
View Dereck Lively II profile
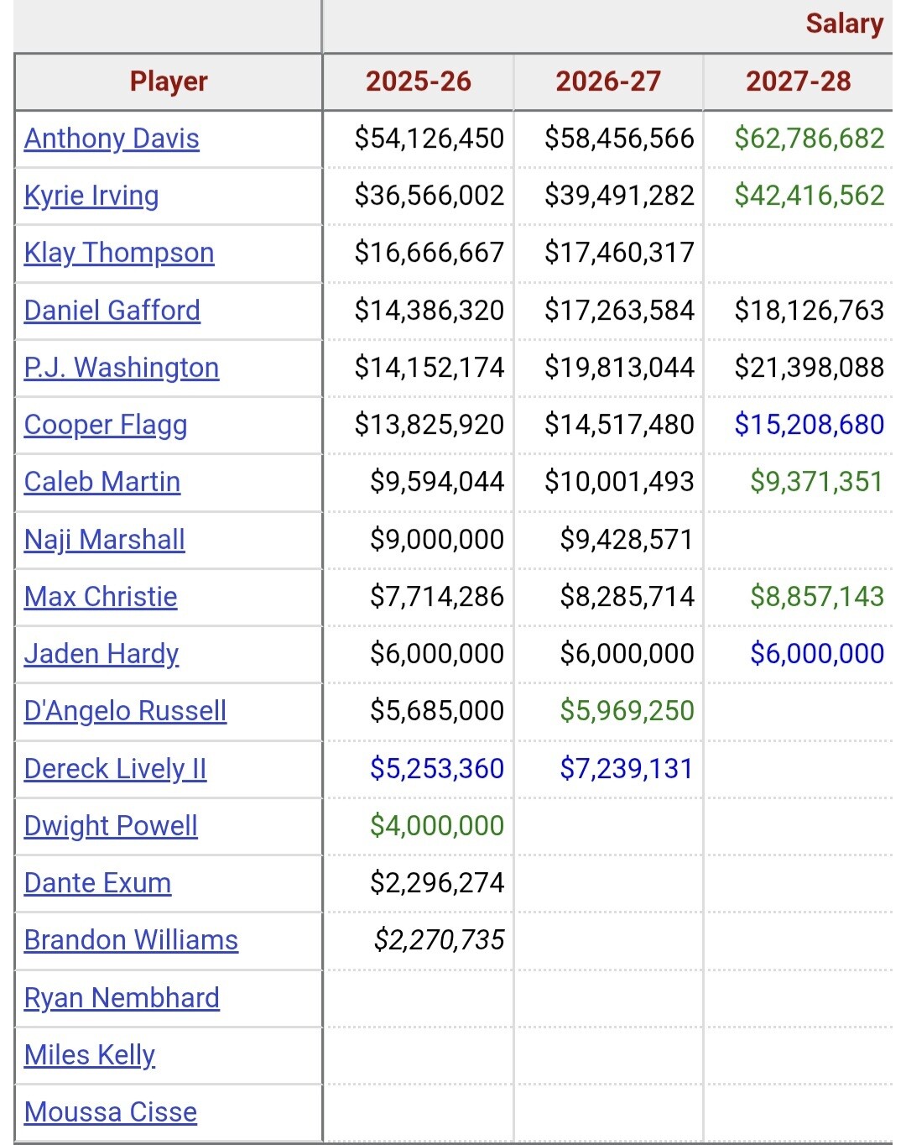[x=116, y=769]
